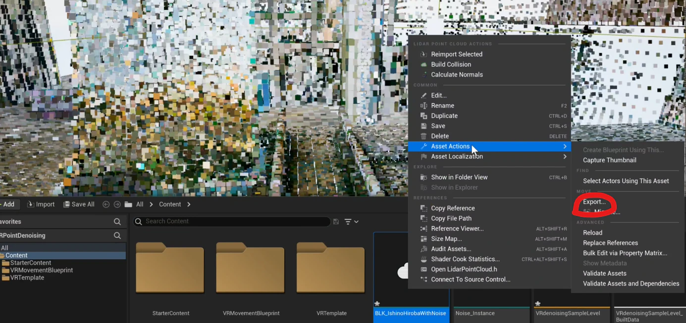Choose Replace References menu entry
The height and width of the screenshot is (323, 686).
(x=610, y=243)
